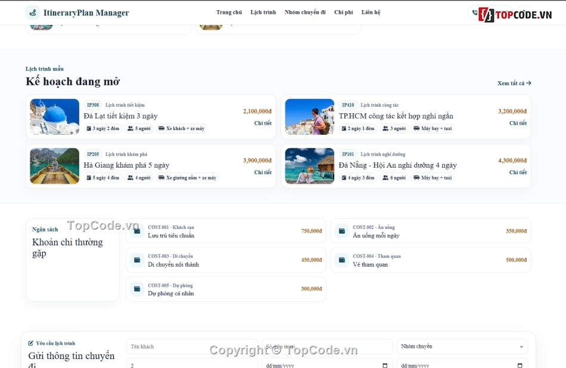Open Chi tiết for TP.HCM công tác
The height and width of the screenshot is (368, 566).
[x=518, y=123]
